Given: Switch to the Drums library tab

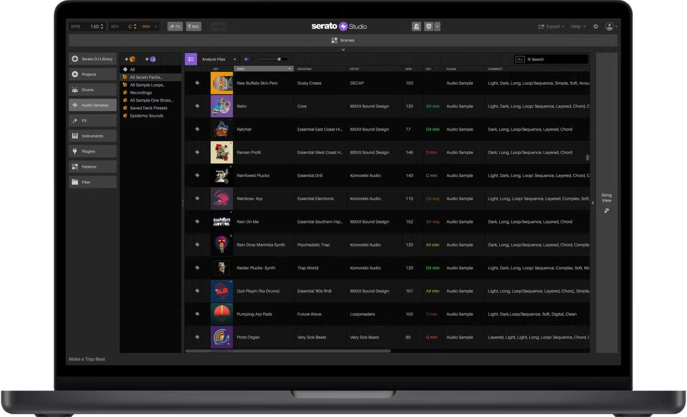Looking at the screenshot, I should tap(92, 90).
